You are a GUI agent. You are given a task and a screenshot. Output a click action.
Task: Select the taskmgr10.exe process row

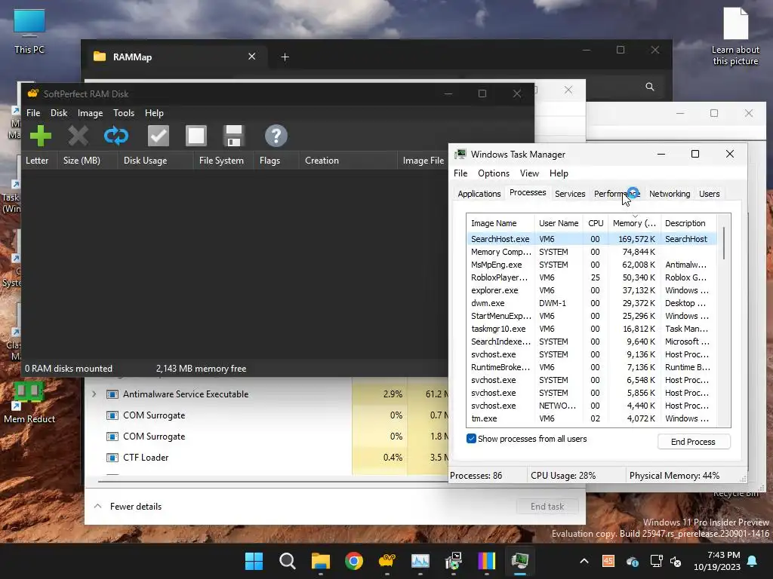pos(591,329)
